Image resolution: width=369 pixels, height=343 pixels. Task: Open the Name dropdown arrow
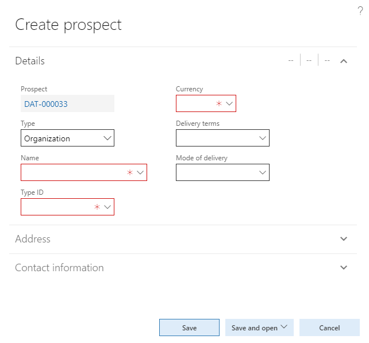pyautogui.click(x=140, y=172)
